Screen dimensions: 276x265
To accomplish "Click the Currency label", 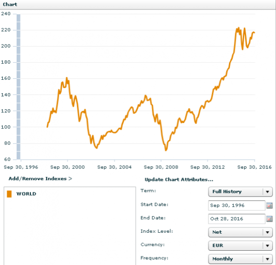I will tap(152, 245).
